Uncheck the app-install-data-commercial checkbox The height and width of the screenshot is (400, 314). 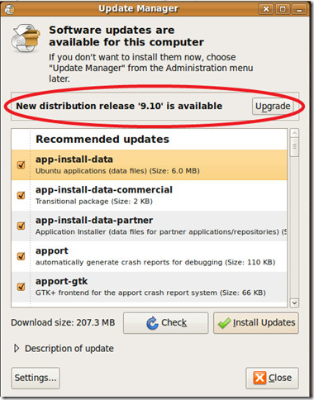(x=21, y=195)
